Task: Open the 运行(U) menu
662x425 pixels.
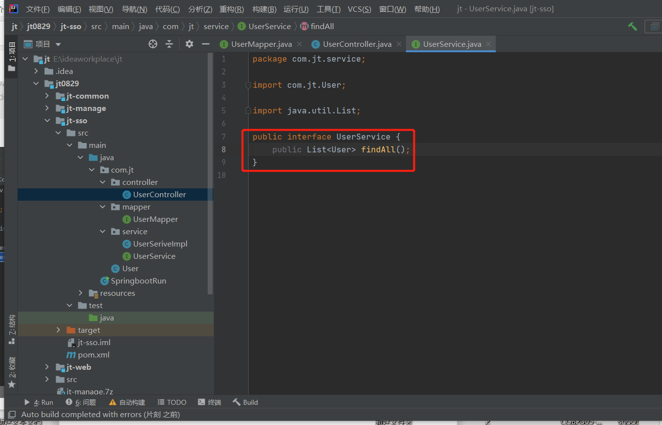Action: pyautogui.click(x=296, y=9)
